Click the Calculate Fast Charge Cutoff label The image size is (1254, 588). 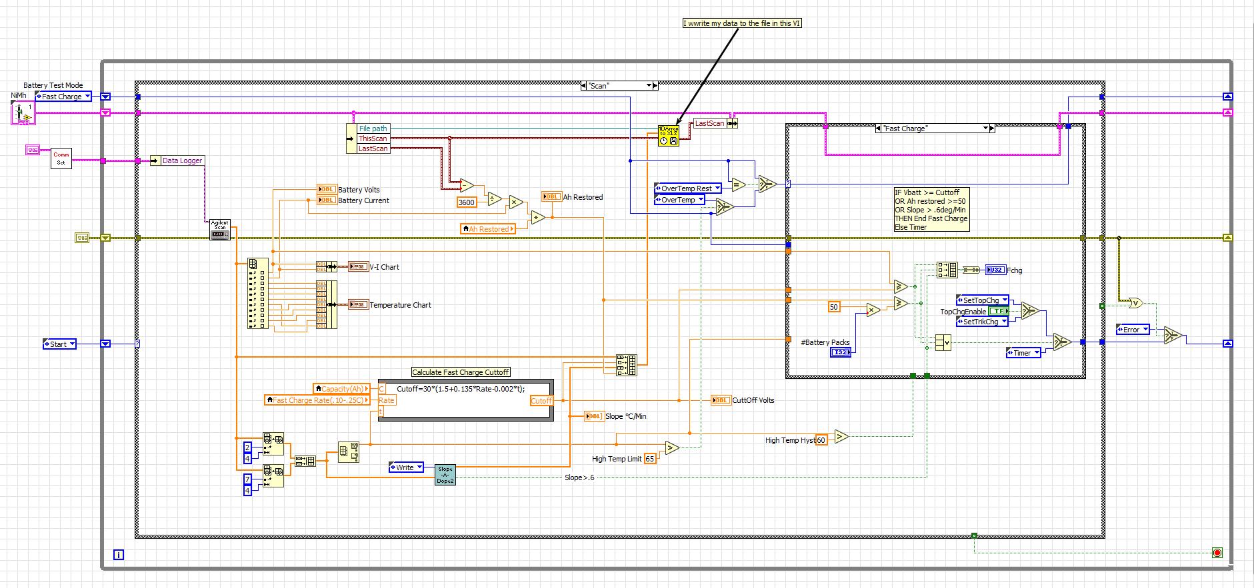(x=461, y=372)
